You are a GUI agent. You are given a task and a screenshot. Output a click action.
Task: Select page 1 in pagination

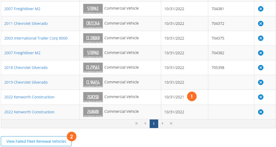coord(154,124)
